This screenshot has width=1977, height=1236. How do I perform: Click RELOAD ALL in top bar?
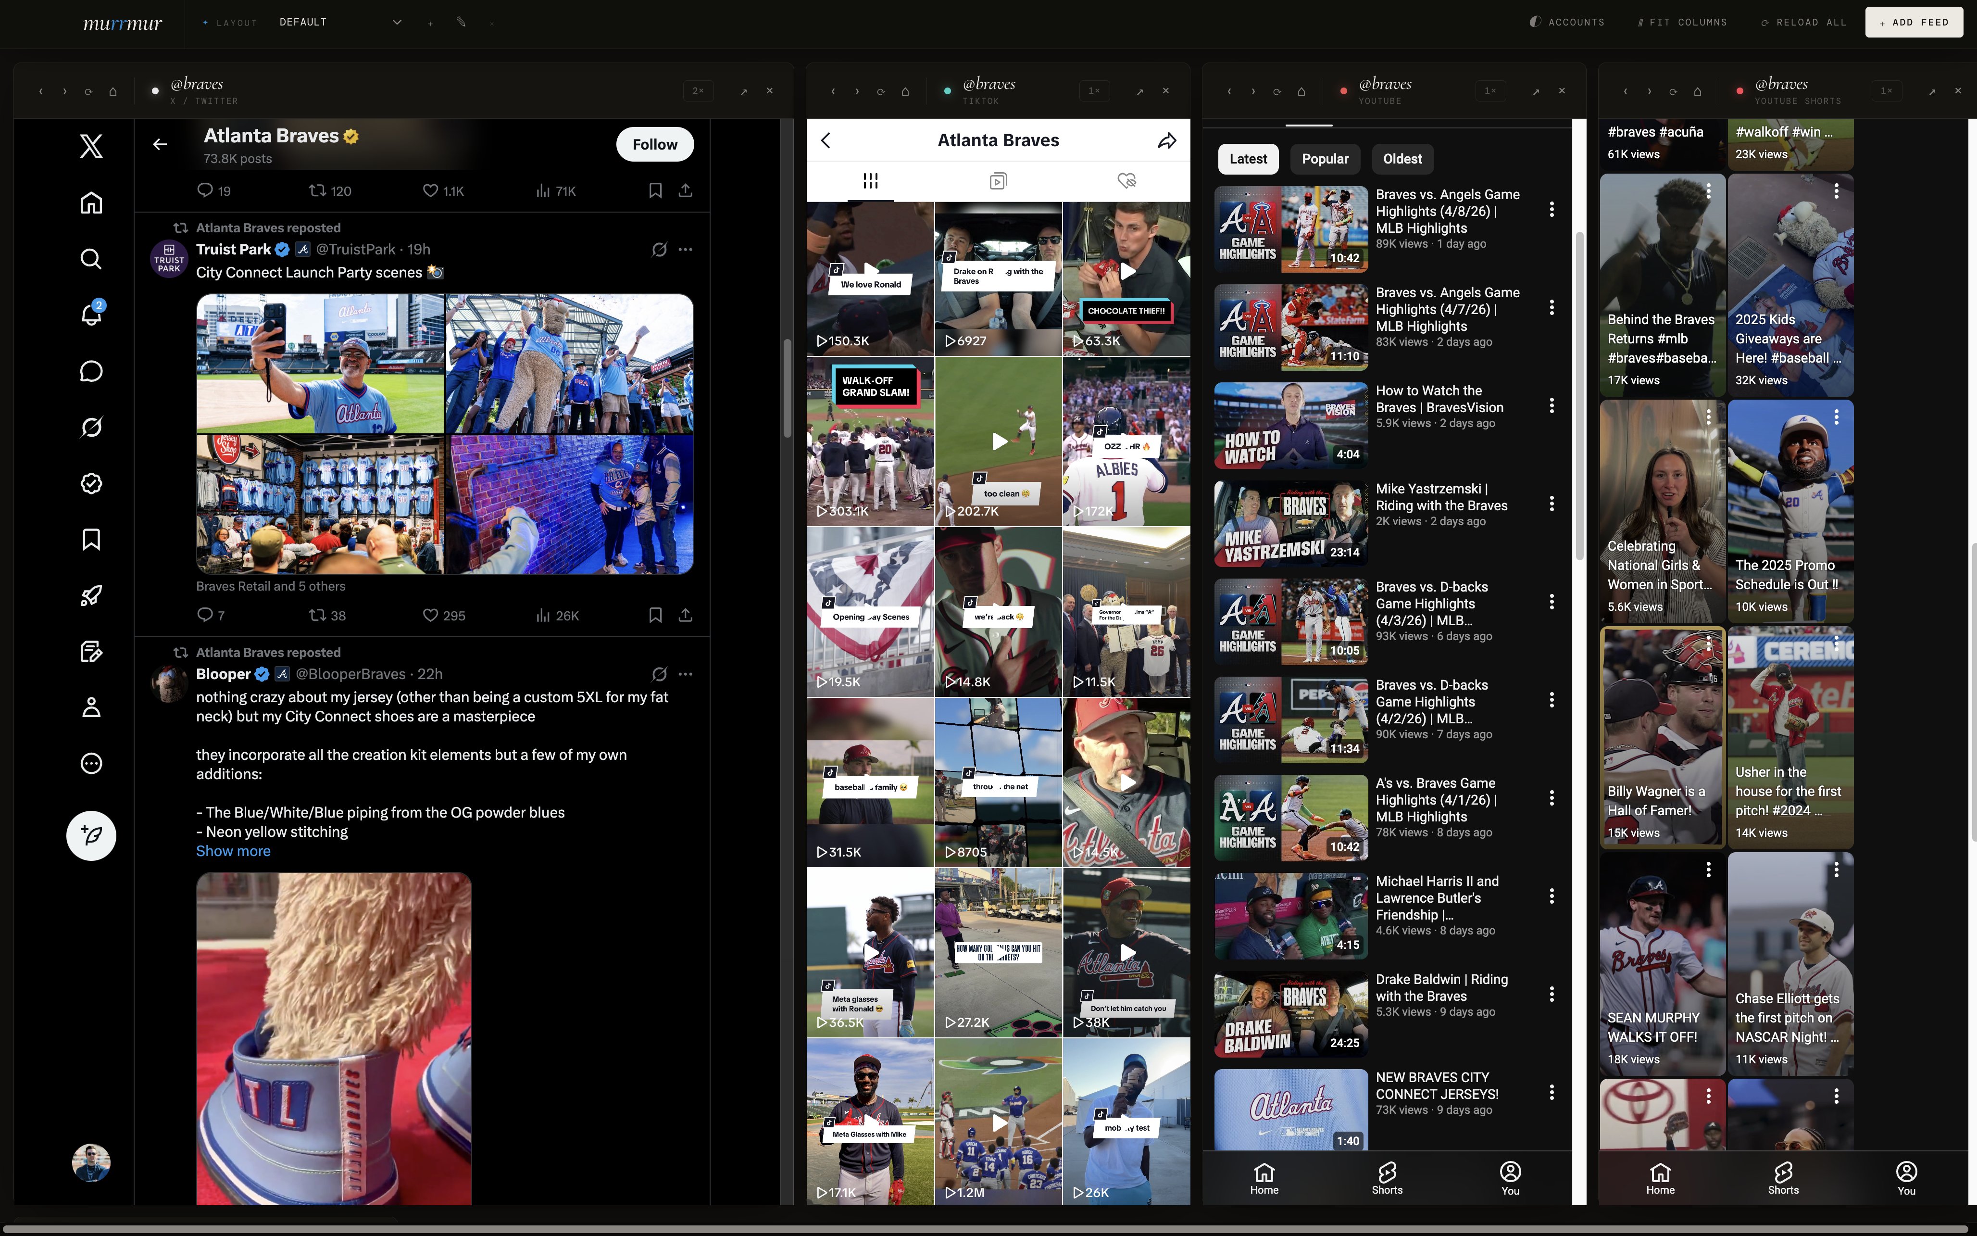1804,22
